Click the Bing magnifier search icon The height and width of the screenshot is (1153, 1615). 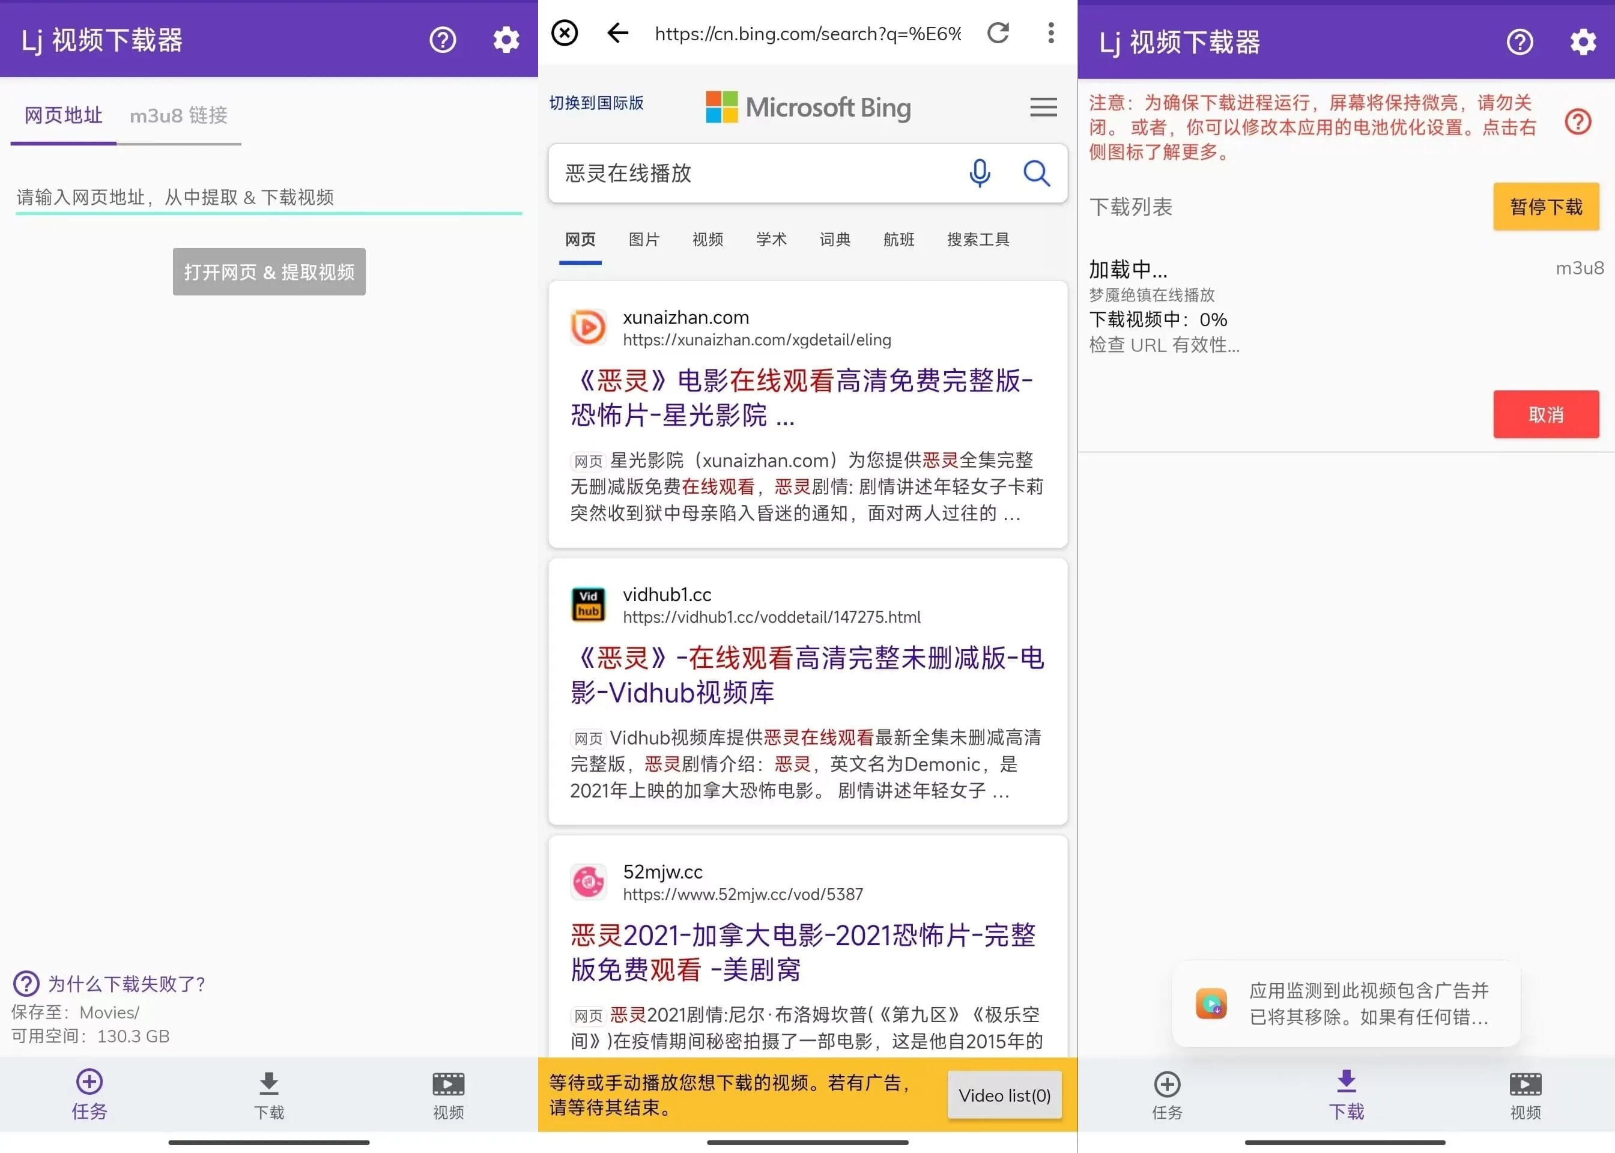(1036, 172)
